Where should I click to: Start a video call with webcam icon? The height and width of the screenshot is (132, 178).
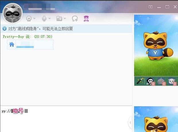[29, 18]
